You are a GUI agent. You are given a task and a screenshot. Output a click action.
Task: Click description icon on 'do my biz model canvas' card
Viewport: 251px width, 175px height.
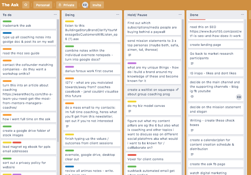click(x=130, y=111)
